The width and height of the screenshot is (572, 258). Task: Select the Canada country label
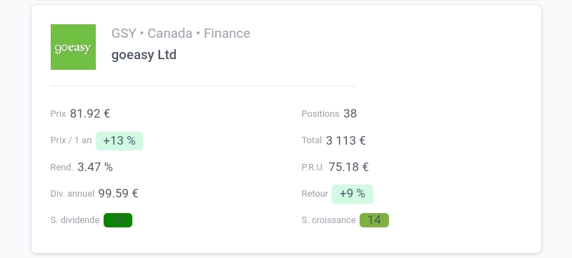[169, 33]
